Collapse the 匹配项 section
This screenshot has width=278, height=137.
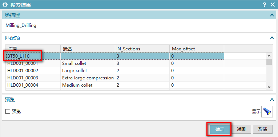272,38
